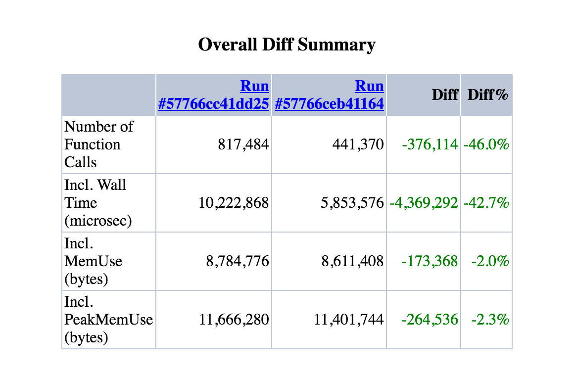The image size is (577, 377).
Task: Click the 5,853,576 wall time value
Action: point(353,203)
